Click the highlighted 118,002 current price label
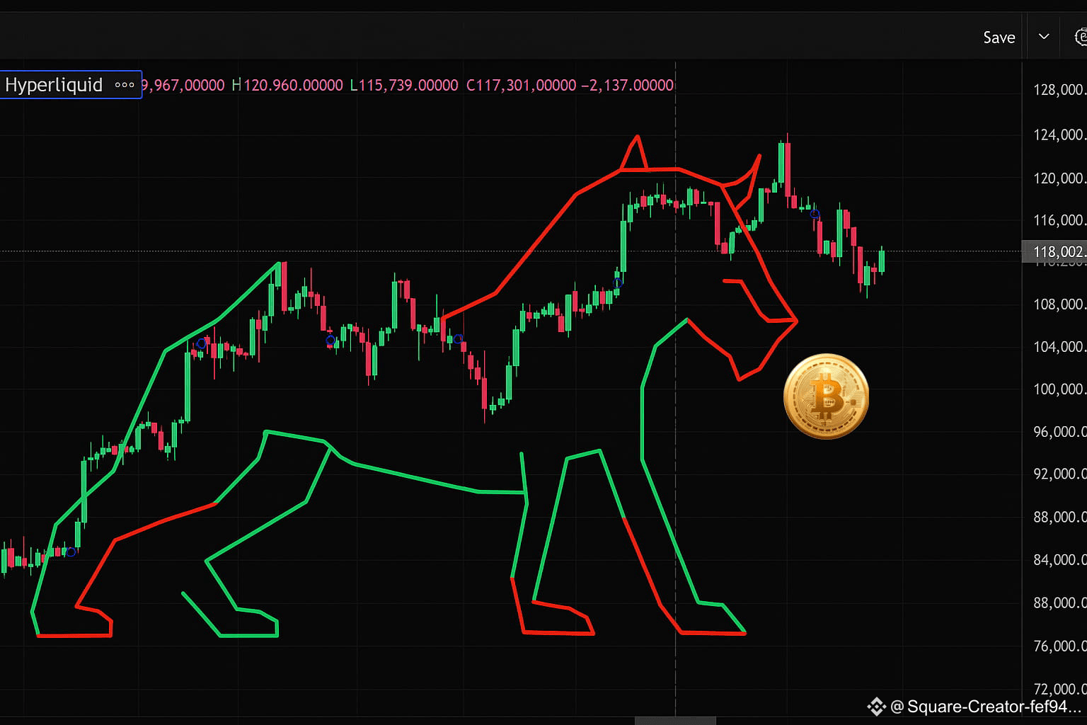The width and height of the screenshot is (1087, 725). [x=1054, y=251]
